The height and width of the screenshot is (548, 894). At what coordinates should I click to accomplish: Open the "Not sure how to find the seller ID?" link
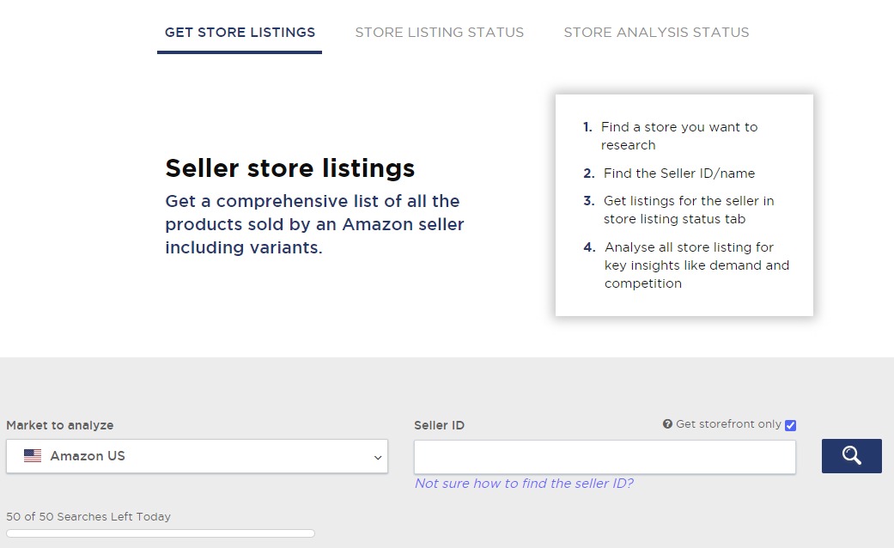pyautogui.click(x=525, y=484)
